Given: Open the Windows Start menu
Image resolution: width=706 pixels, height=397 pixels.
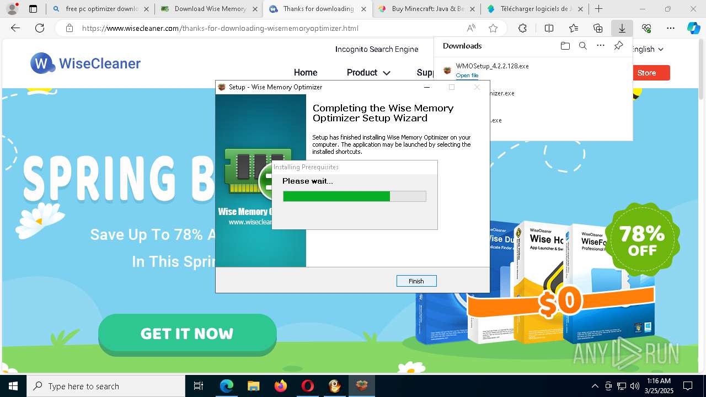Looking at the screenshot, I should [13, 386].
